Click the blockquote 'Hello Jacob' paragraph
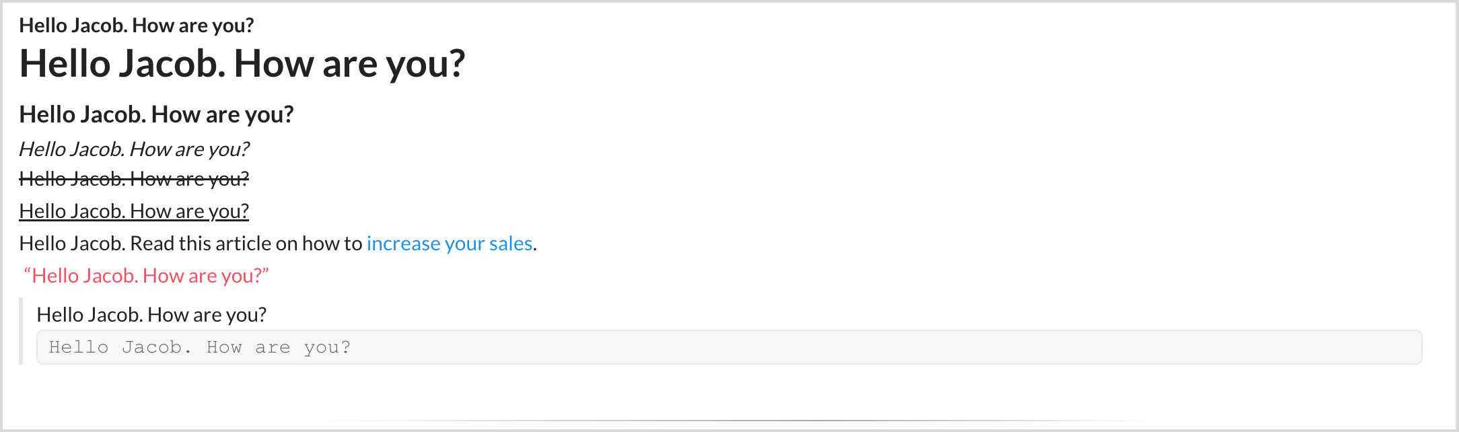Image resolution: width=1459 pixels, height=432 pixels. (151, 315)
